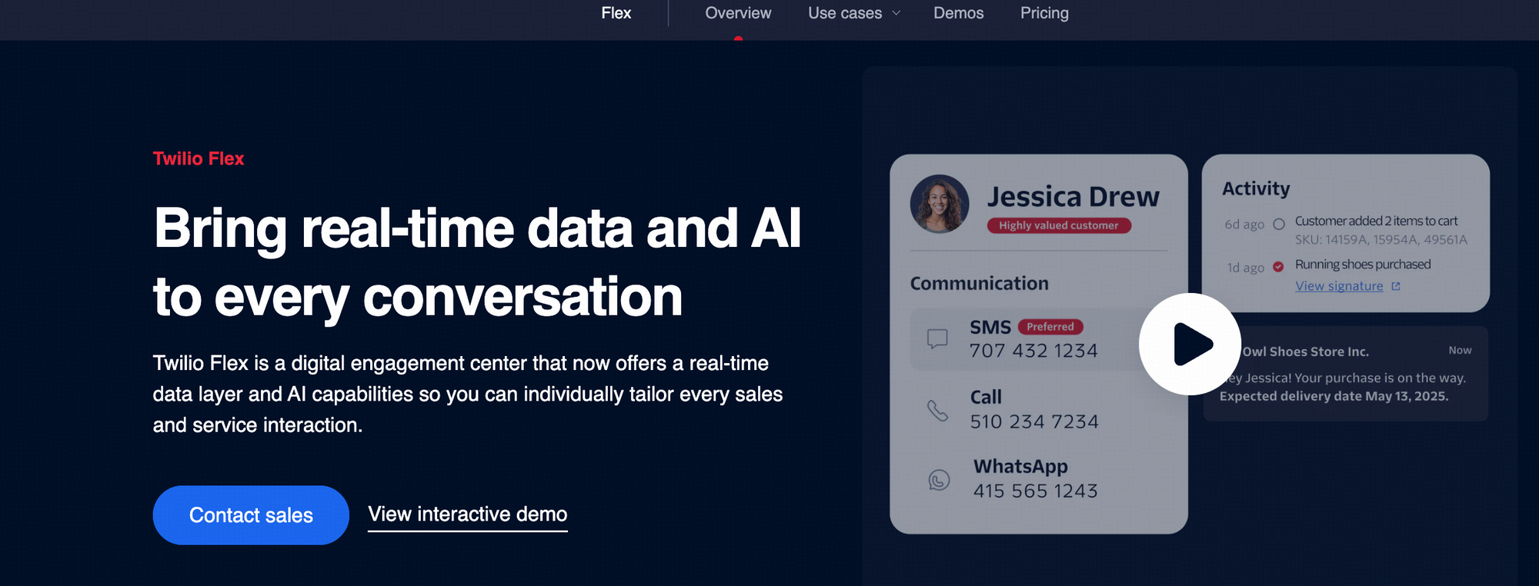This screenshot has height=586, width=1539.
Task: Click the WhatsApp logo icon
Action: pos(939,480)
